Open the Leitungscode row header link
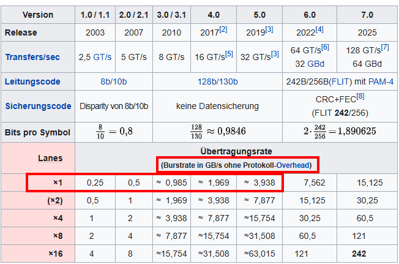399x264 pixels. 32,81
